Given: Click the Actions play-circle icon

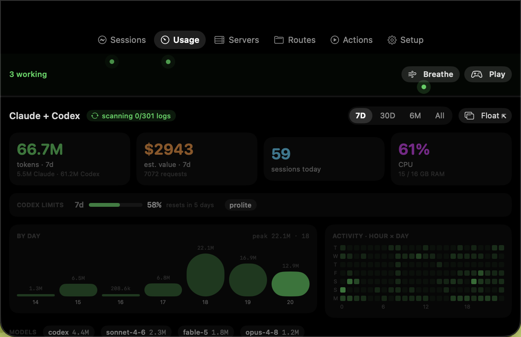Looking at the screenshot, I should (335, 40).
